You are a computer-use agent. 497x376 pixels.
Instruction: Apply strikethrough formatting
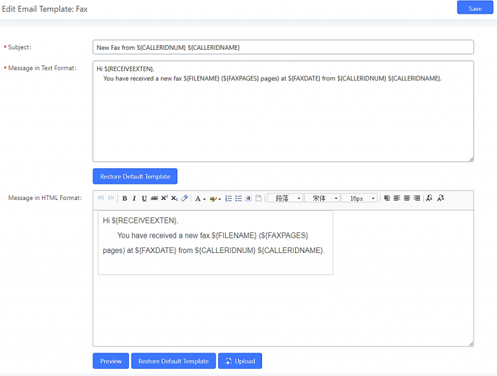(x=155, y=198)
